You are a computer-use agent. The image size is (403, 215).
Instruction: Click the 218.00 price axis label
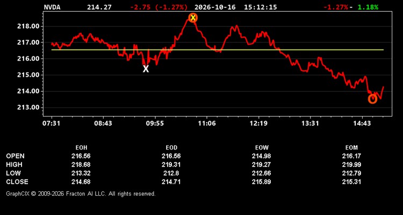[28, 26]
